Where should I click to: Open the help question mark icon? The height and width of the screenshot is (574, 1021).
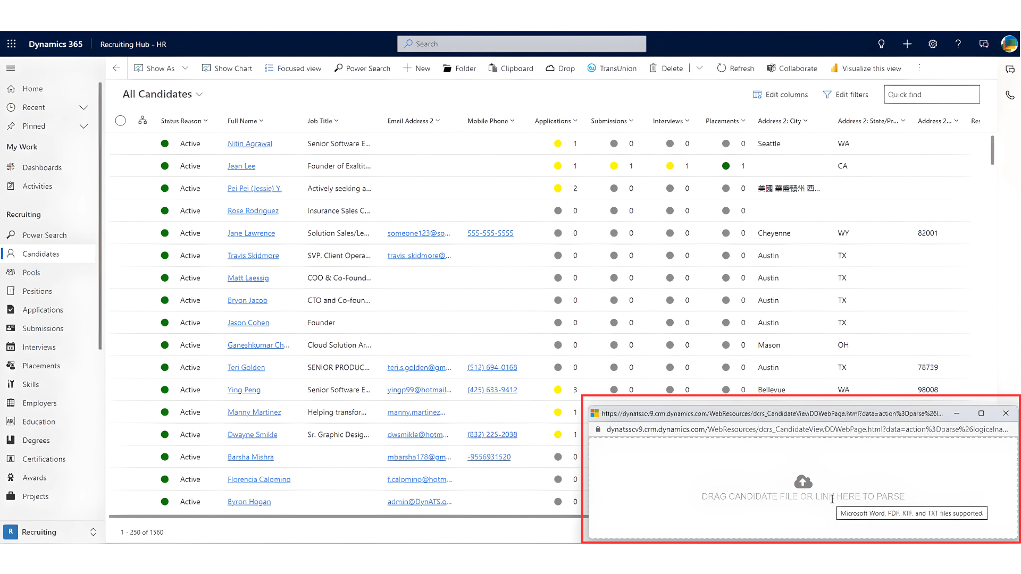tap(958, 44)
